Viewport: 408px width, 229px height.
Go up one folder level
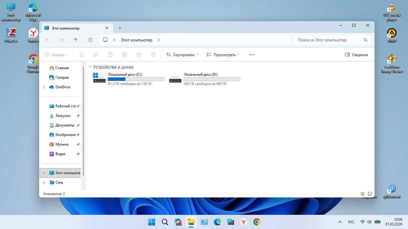(x=76, y=40)
